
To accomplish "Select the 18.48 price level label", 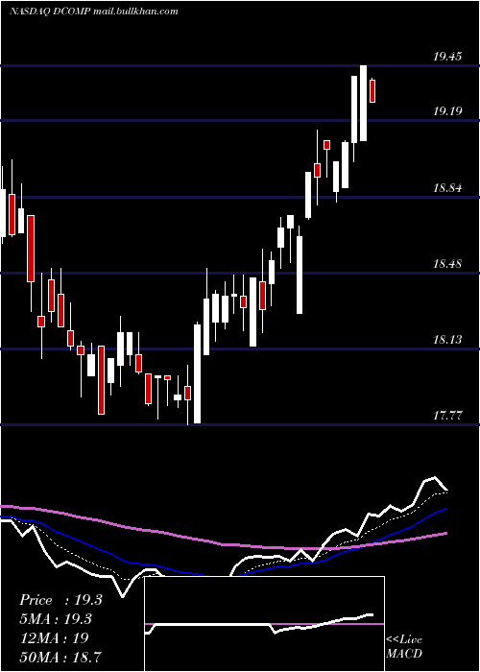I will click(447, 264).
